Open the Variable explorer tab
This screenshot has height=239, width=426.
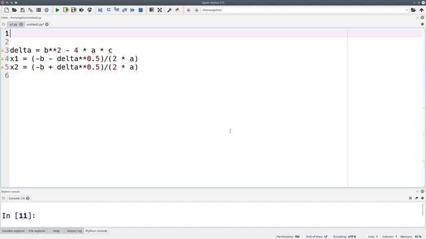click(13, 231)
